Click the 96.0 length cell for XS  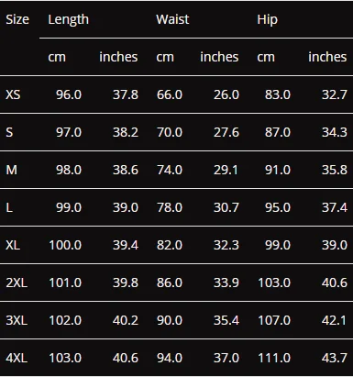pos(69,94)
